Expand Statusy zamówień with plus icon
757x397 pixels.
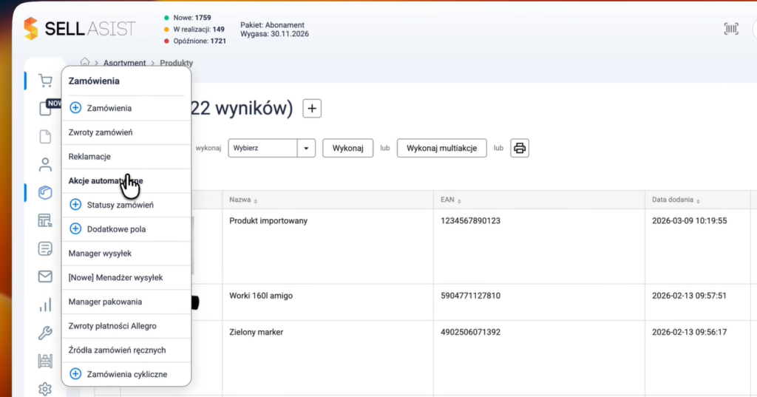[75, 205]
